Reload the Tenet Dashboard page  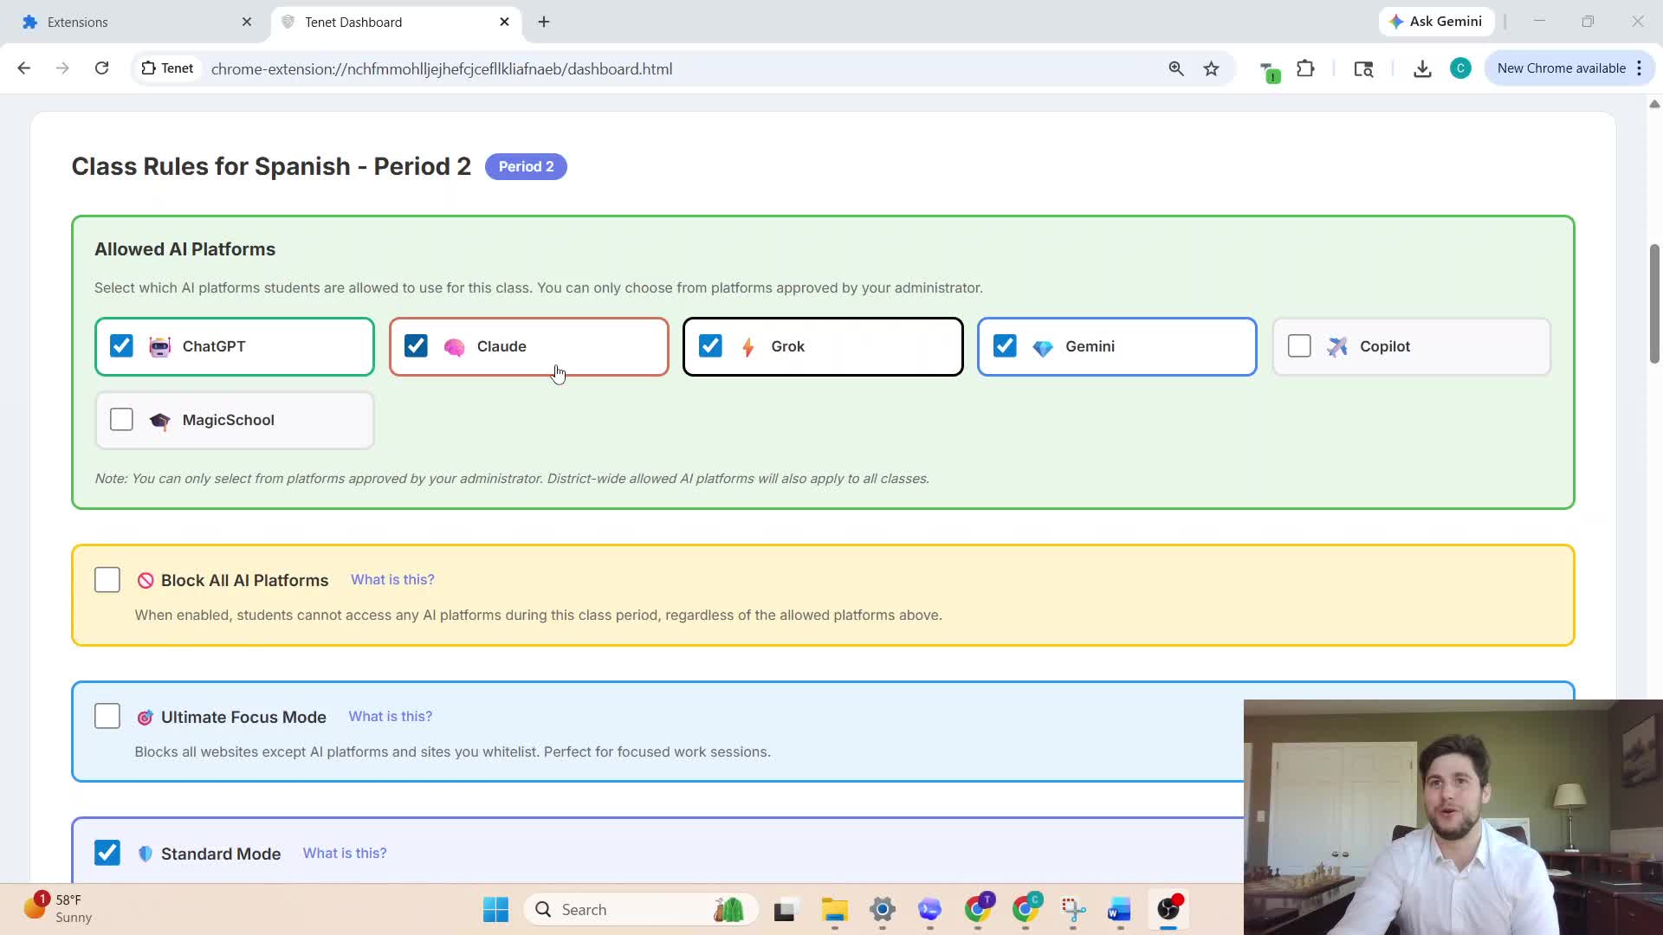click(101, 68)
